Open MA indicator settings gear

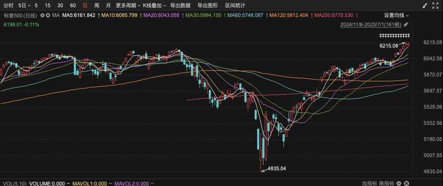tap(43, 15)
